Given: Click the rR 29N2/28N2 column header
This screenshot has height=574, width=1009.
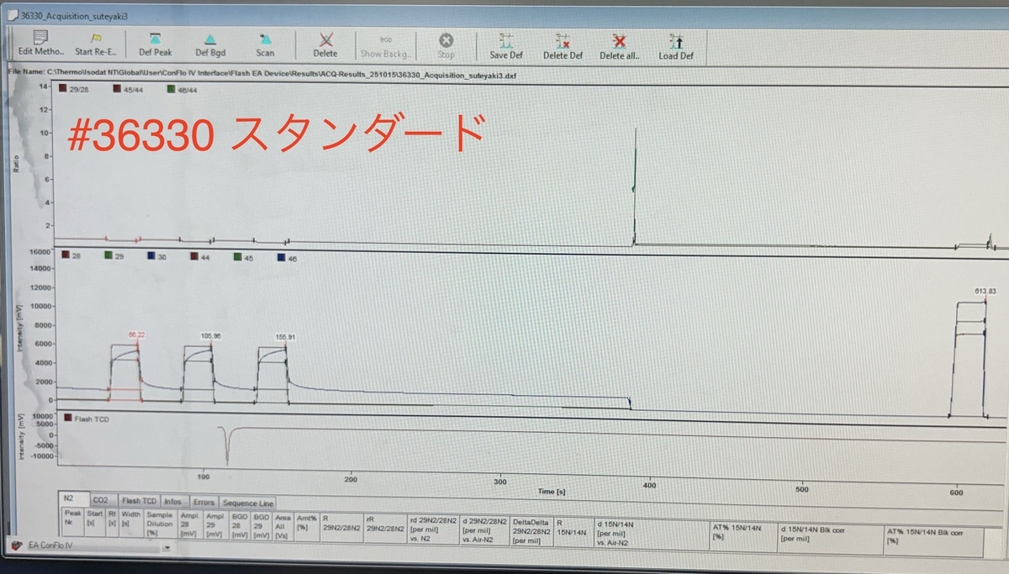Looking at the screenshot, I should coord(386,530).
